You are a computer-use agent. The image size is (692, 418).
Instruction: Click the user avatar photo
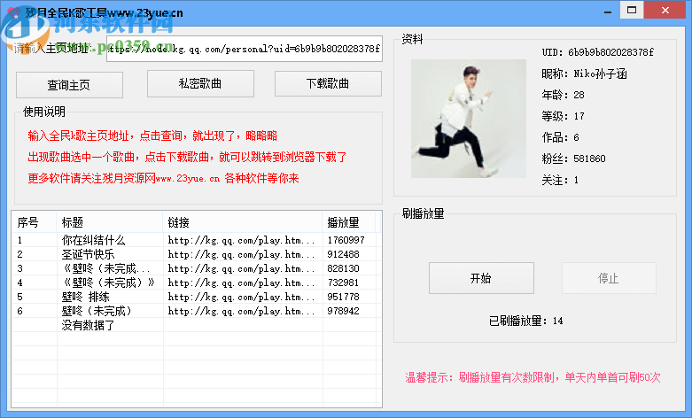coord(468,119)
